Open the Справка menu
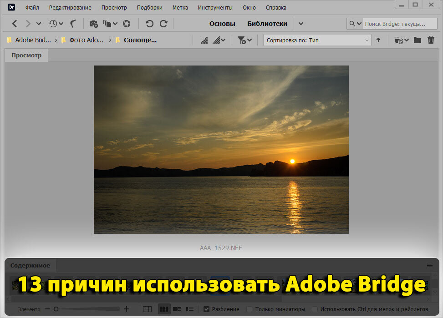This screenshot has width=443, height=318. tap(276, 8)
